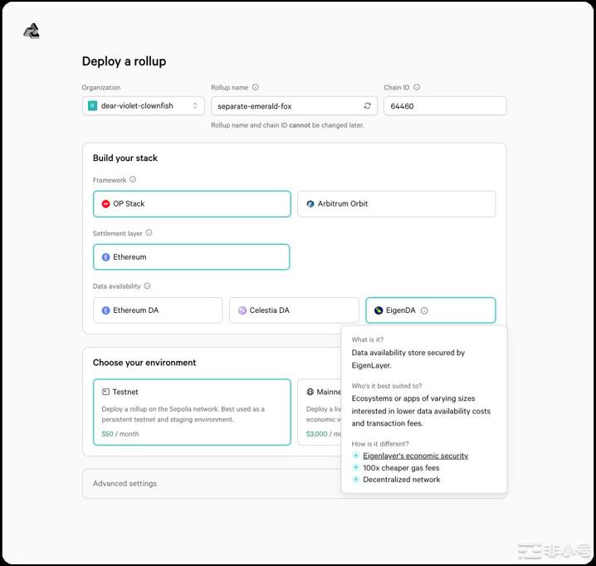Click the Settlement layer info icon
This screenshot has height=566, width=596.
(149, 232)
